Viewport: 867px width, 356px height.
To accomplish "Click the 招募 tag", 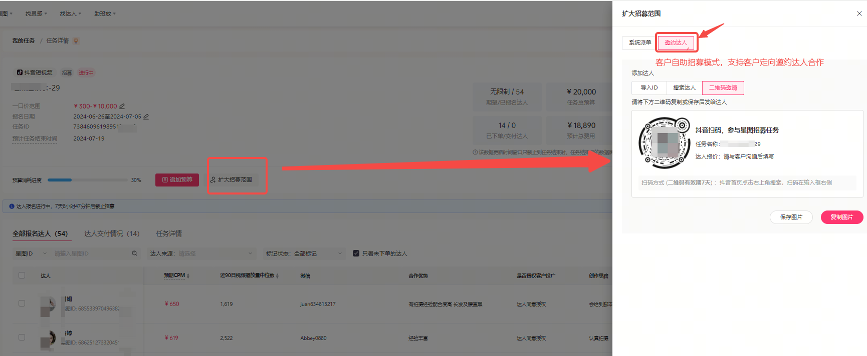I will pos(67,73).
